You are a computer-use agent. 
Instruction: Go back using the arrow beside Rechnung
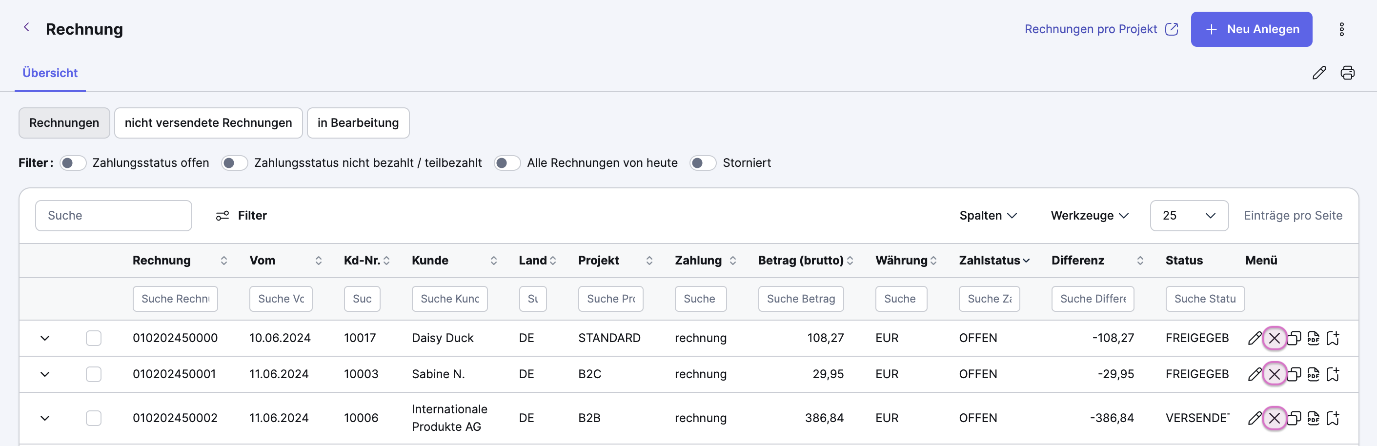(x=26, y=27)
